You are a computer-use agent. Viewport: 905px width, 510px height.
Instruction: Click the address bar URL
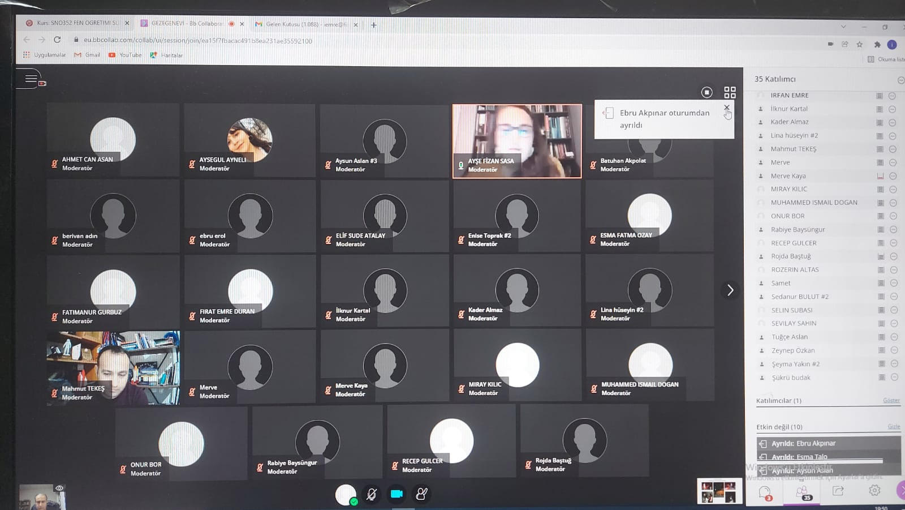tap(198, 41)
